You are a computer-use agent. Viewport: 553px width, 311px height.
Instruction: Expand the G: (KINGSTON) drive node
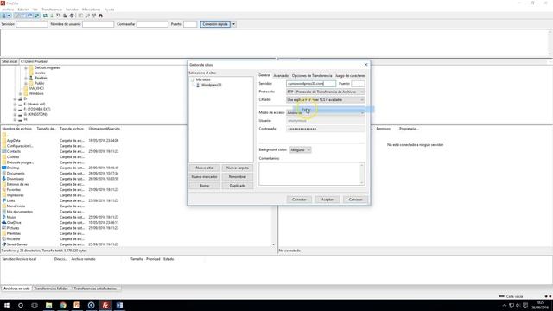point(16,114)
